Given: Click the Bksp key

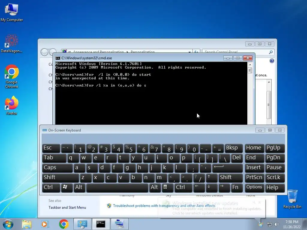Looking at the screenshot, I should 234,148.
